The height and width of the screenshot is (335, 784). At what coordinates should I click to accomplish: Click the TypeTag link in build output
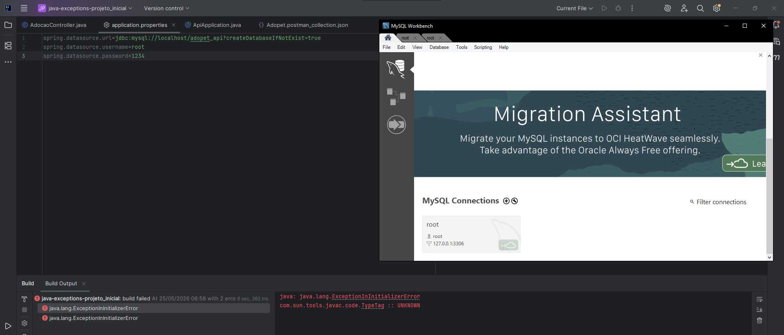click(x=373, y=306)
